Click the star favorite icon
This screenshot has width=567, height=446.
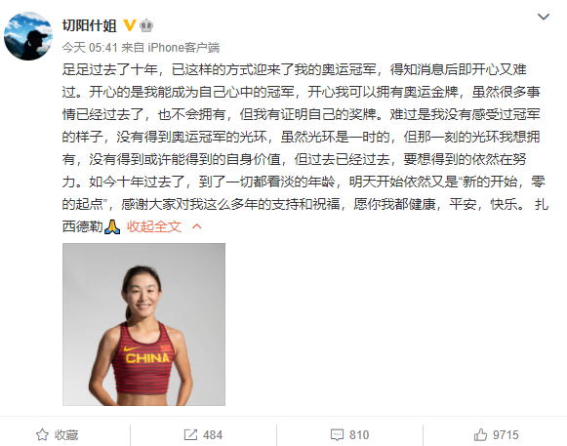coord(42,435)
